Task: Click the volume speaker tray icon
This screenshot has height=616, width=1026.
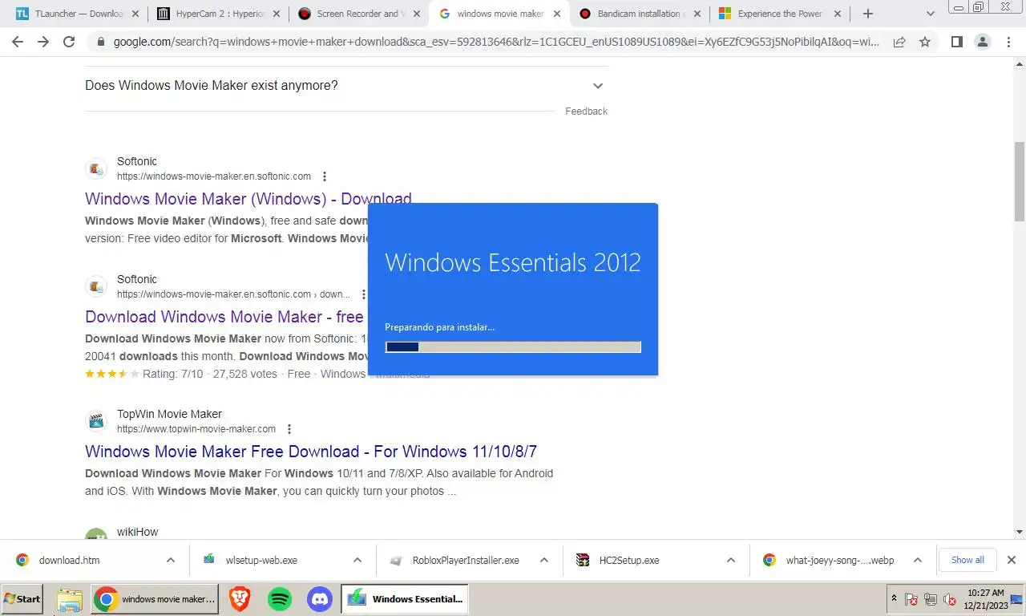Action: point(950,599)
